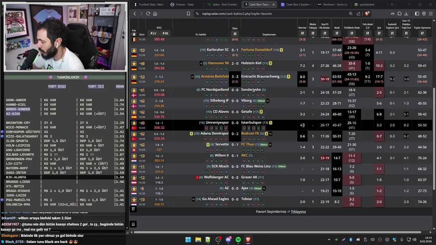Screen dimensions: 436x245
Task: Jump to bottom using down-arrows icon
Action: click(x=133, y=224)
